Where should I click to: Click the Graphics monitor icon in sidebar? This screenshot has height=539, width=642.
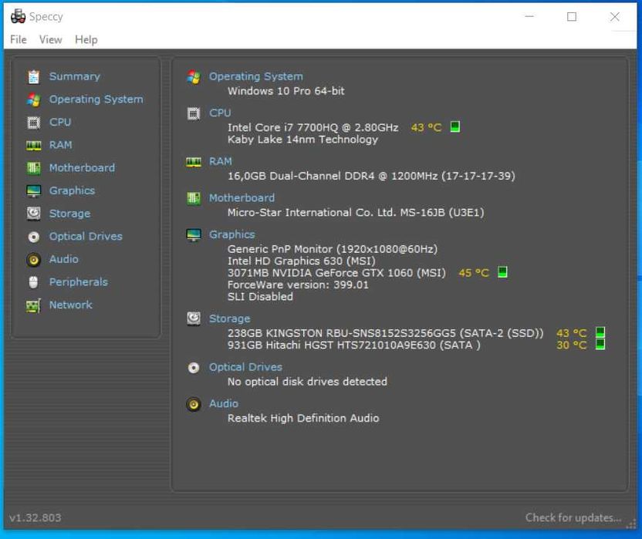34,190
